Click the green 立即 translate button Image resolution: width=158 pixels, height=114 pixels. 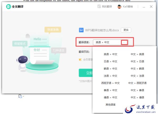[x=86, y=73]
